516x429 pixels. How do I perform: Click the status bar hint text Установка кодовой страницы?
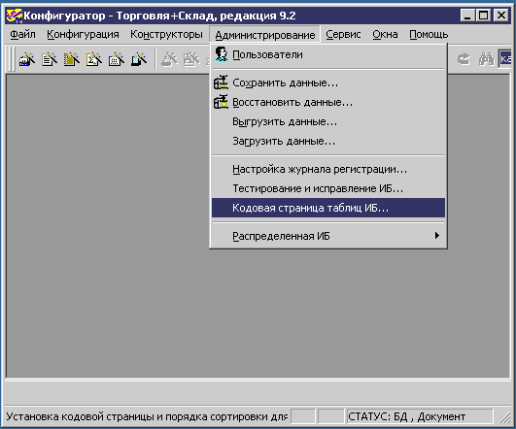[x=147, y=416]
